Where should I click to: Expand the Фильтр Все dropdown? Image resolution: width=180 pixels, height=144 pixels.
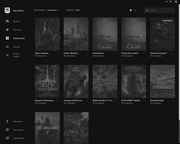pos(79,10)
